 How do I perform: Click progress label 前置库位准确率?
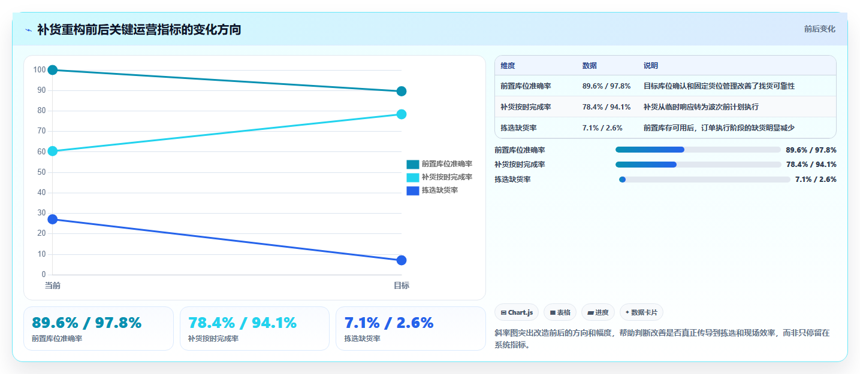point(520,150)
